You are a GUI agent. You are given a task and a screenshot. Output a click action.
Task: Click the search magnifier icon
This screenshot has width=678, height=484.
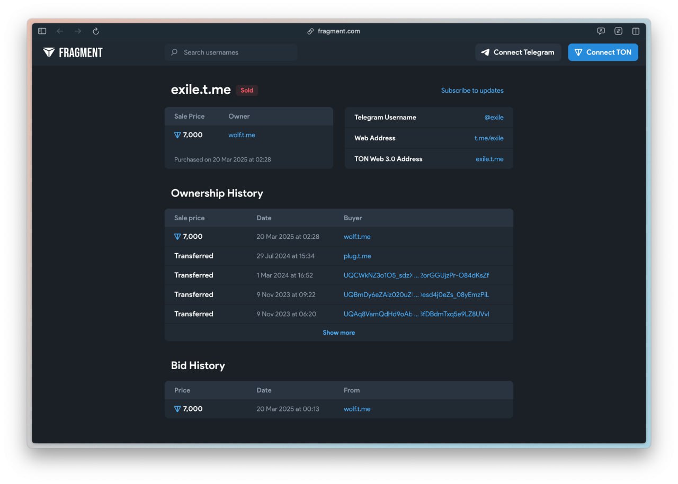pos(174,52)
